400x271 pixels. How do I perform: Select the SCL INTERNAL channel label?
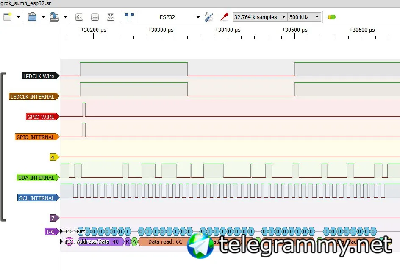point(38,198)
